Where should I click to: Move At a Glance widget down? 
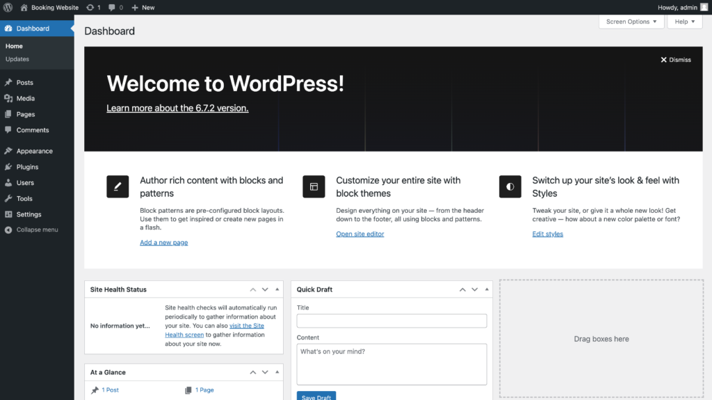coord(265,372)
